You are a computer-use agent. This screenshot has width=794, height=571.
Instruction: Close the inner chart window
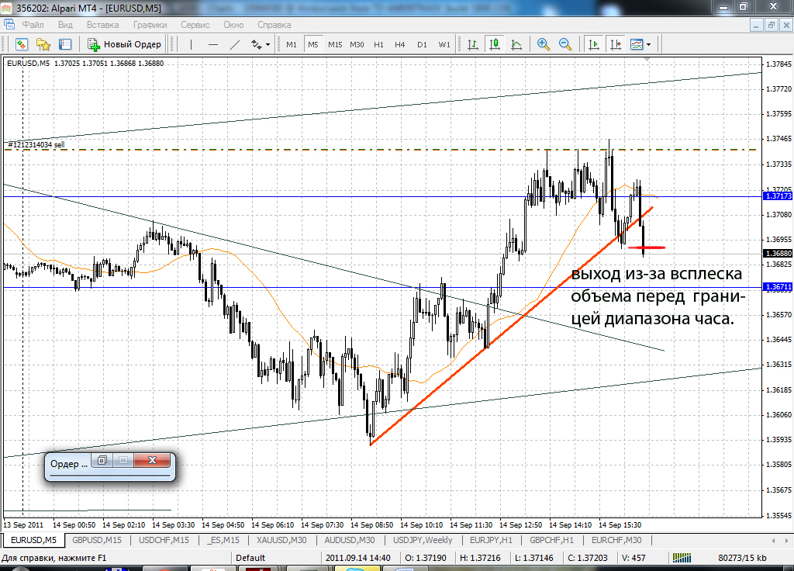786,25
